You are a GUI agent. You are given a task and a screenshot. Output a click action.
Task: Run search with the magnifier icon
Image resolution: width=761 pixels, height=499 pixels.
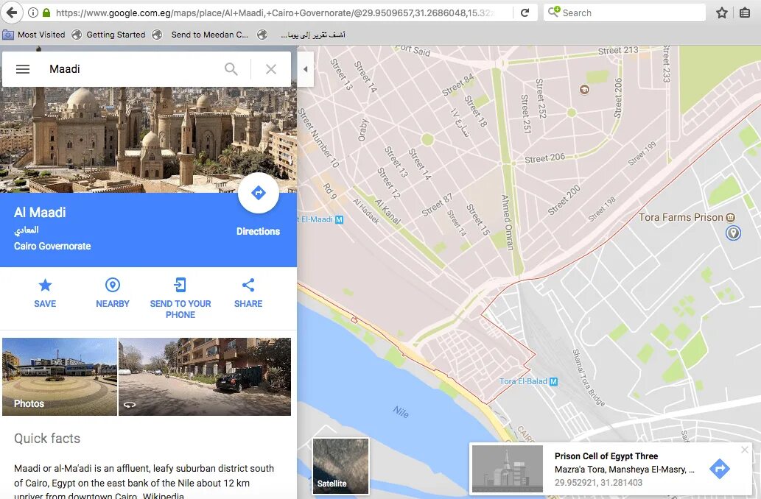point(231,69)
